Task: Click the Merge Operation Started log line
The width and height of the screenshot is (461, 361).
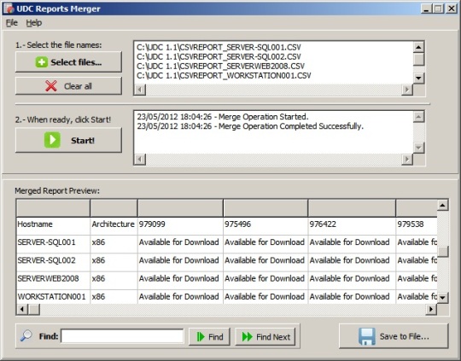Action: tap(223, 117)
